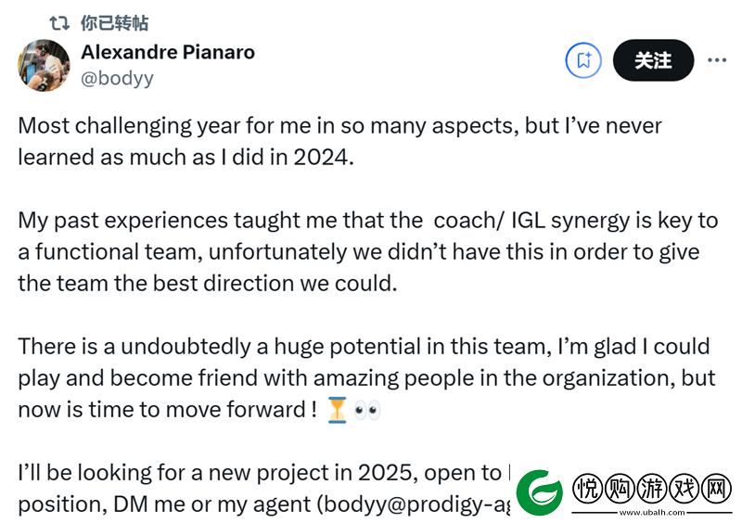Click the circled 游 character in the watermark
The height and width of the screenshot is (523, 742).
[x=652, y=489]
